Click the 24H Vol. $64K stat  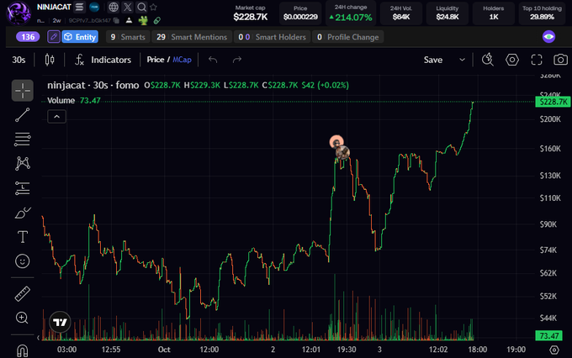pyautogui.click(x=401, y=13)
